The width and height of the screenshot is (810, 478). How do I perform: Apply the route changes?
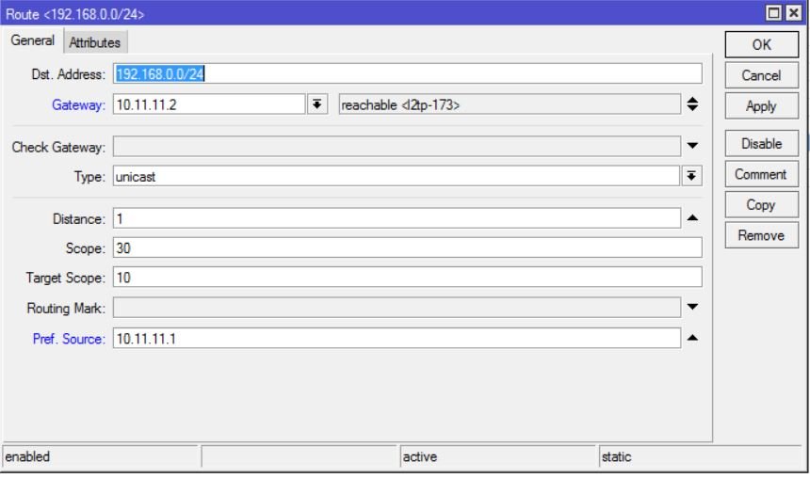click(761, 106)
